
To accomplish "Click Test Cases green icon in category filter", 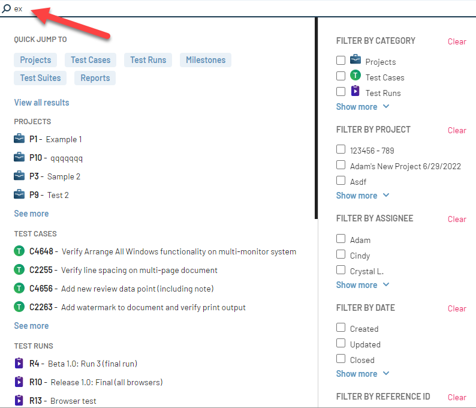I will [355, 75].
